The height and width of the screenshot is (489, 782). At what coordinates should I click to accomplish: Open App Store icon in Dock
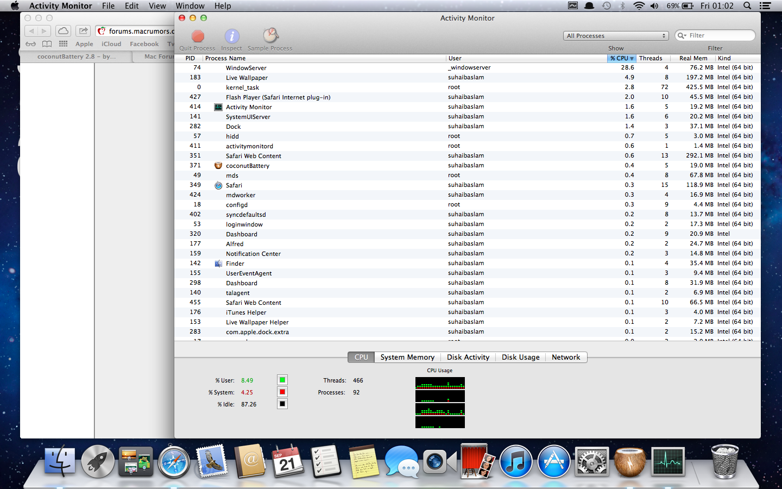tap(554, 462)
